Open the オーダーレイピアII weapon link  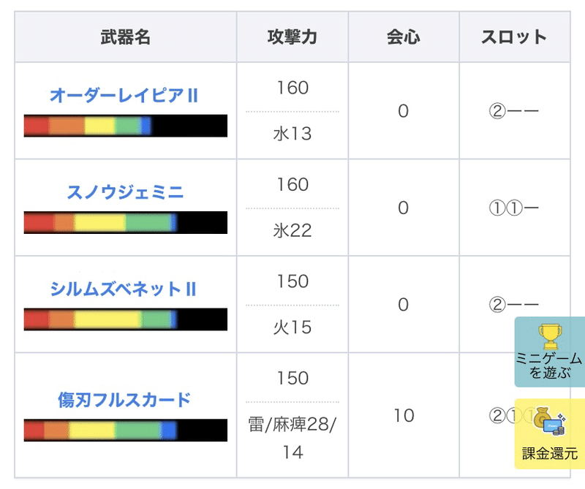(x=124, y=96)
